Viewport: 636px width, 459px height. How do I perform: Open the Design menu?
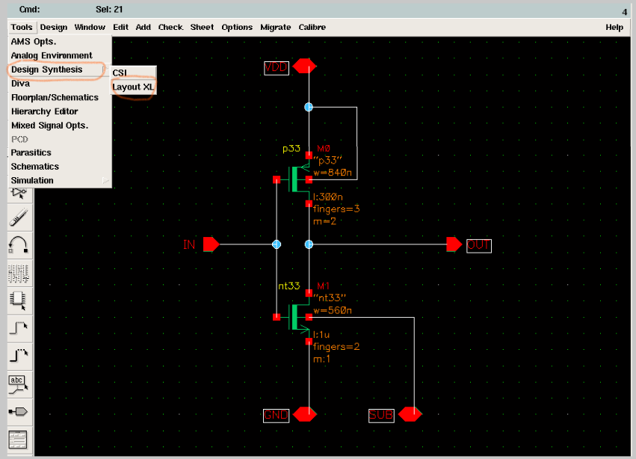(x=54, y=27)
